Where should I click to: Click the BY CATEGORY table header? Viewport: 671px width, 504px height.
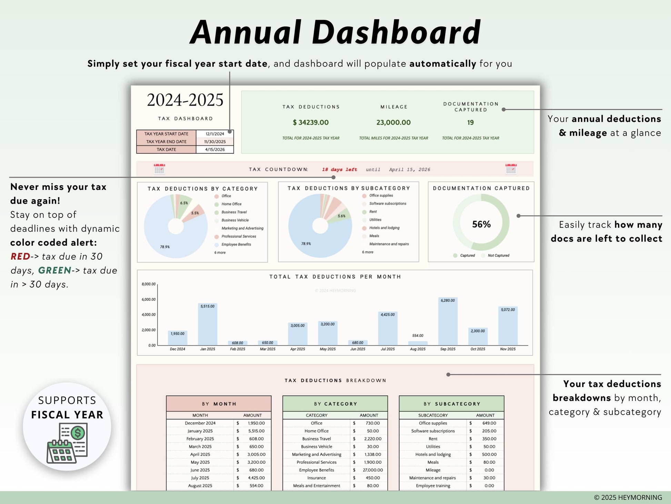(335, 404)
